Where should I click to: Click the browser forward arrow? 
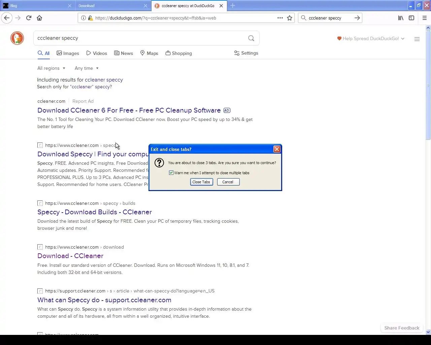18,18
